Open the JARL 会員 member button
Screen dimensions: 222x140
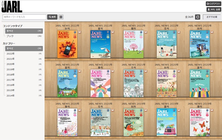(214, 9)
